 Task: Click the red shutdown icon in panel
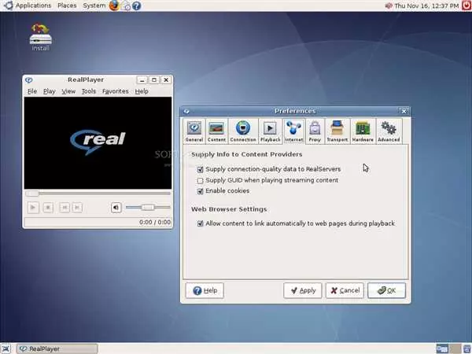466,6
